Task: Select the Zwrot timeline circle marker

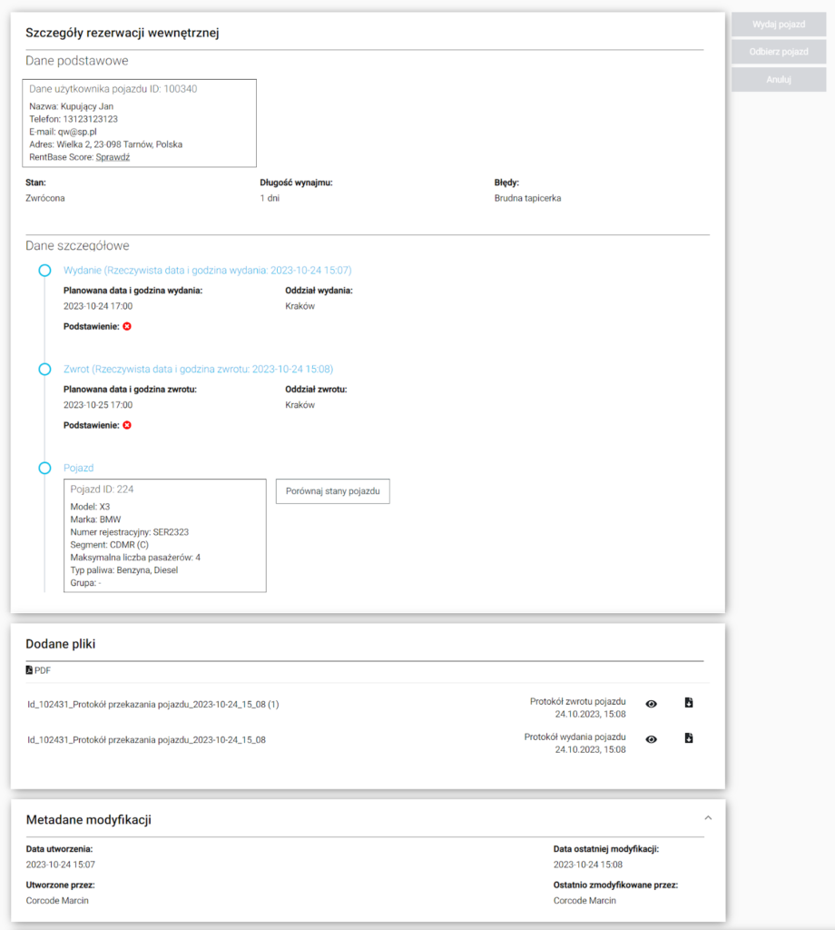Action: coord(44,370)
